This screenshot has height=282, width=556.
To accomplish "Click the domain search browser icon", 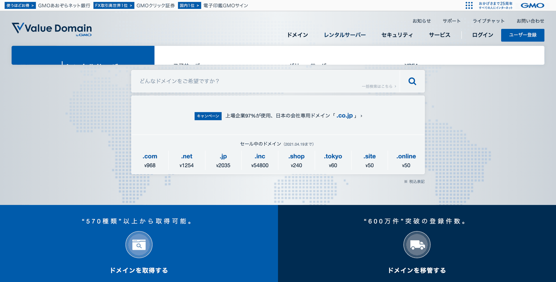I will 139,245.
